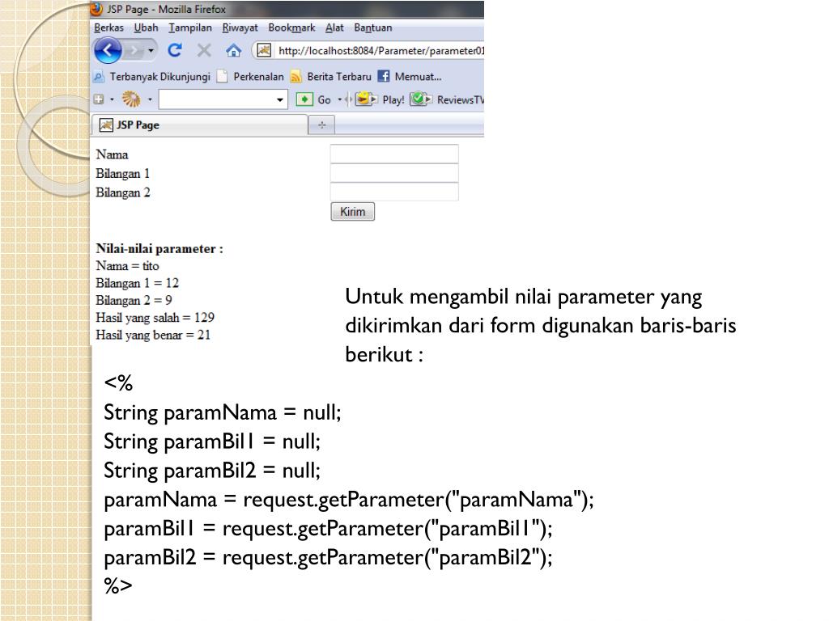The height and width of the screenshot is (621, 829).
Task: Open the Bookmark menu
Action: point(291,27)
